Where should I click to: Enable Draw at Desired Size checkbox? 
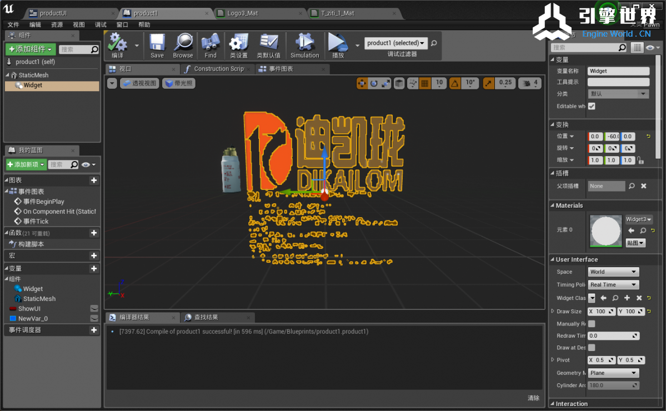[x=592, y=348]
